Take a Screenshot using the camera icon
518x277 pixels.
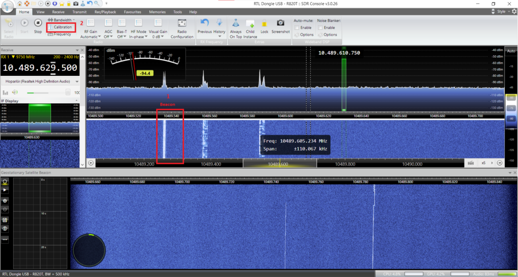coord(280,25)
